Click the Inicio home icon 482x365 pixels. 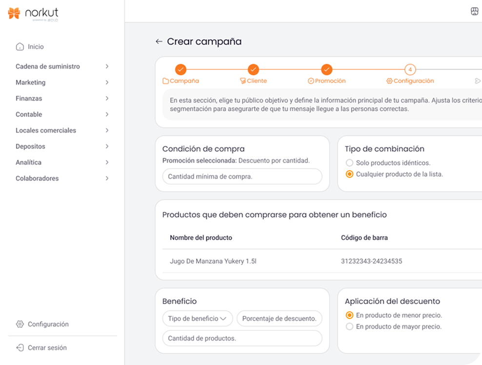[20, 47]
